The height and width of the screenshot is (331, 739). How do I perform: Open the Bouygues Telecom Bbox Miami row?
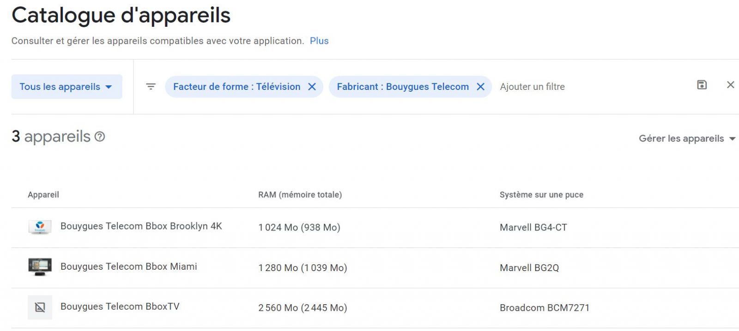[x=128, y=266]
